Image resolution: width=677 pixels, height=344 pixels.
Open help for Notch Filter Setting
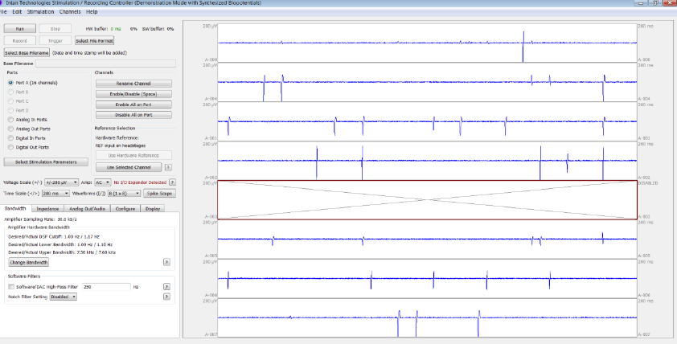point(166,297)
